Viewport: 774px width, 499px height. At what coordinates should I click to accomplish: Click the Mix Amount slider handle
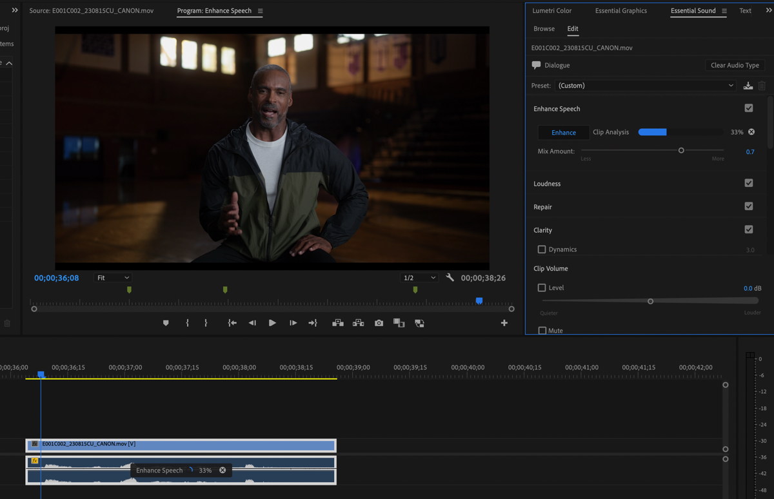tap(681, 150)
